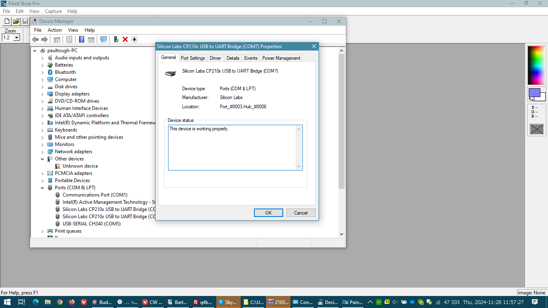Click the blue Help question mark icon
The height and width of the screenshot is (308, 548).
[x=81, y=39]
